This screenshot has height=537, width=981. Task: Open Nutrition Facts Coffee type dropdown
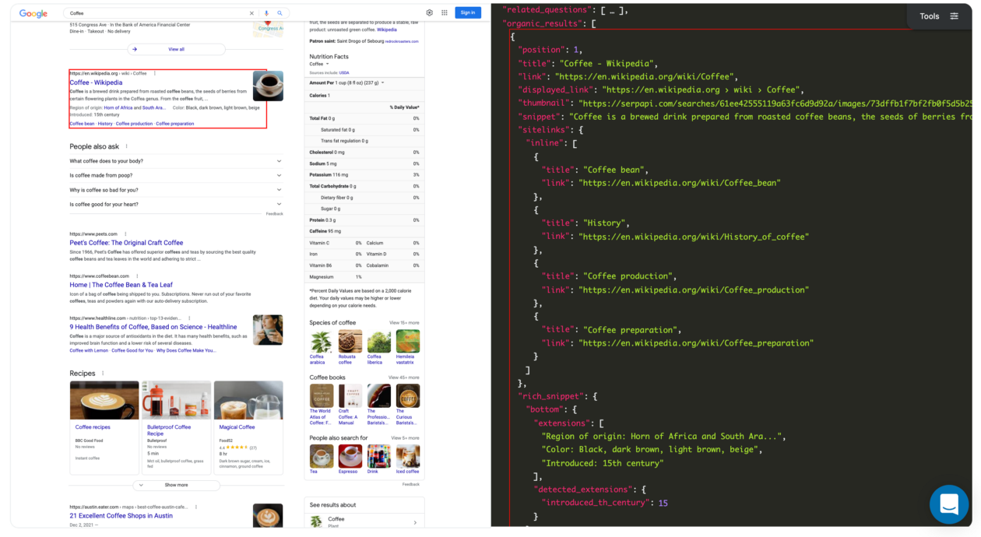click(319, 64)
